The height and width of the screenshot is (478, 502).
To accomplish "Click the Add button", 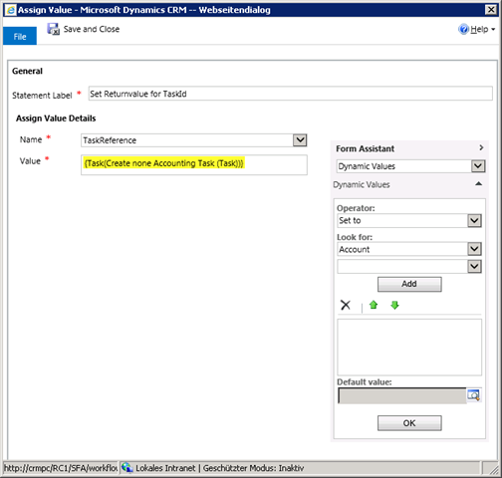I will [x=409, y=284].
